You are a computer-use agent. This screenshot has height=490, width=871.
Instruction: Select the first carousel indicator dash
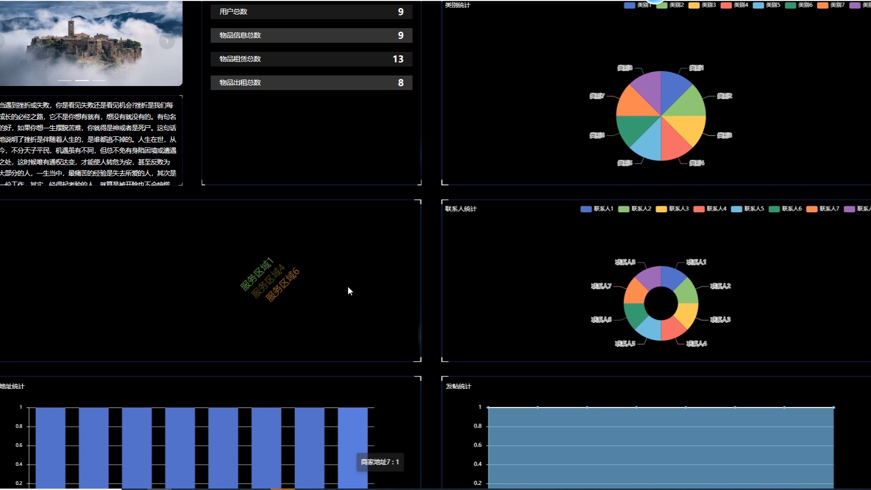(x=64, y=80)
